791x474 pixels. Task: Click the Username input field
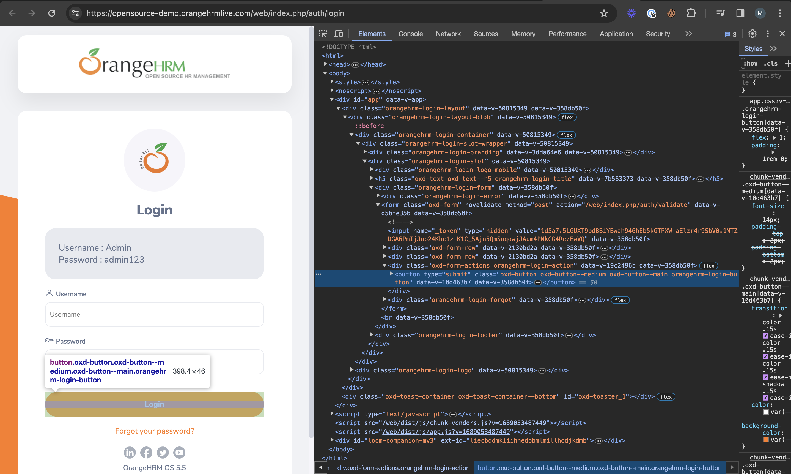point(155,314)
